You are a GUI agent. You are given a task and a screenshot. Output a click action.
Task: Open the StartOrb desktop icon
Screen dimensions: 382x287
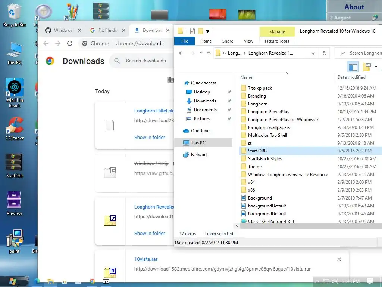tap(14, 166)
